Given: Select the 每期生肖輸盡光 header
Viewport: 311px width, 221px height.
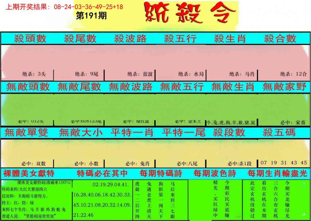Looking at the screenshot, I should 277,173.
